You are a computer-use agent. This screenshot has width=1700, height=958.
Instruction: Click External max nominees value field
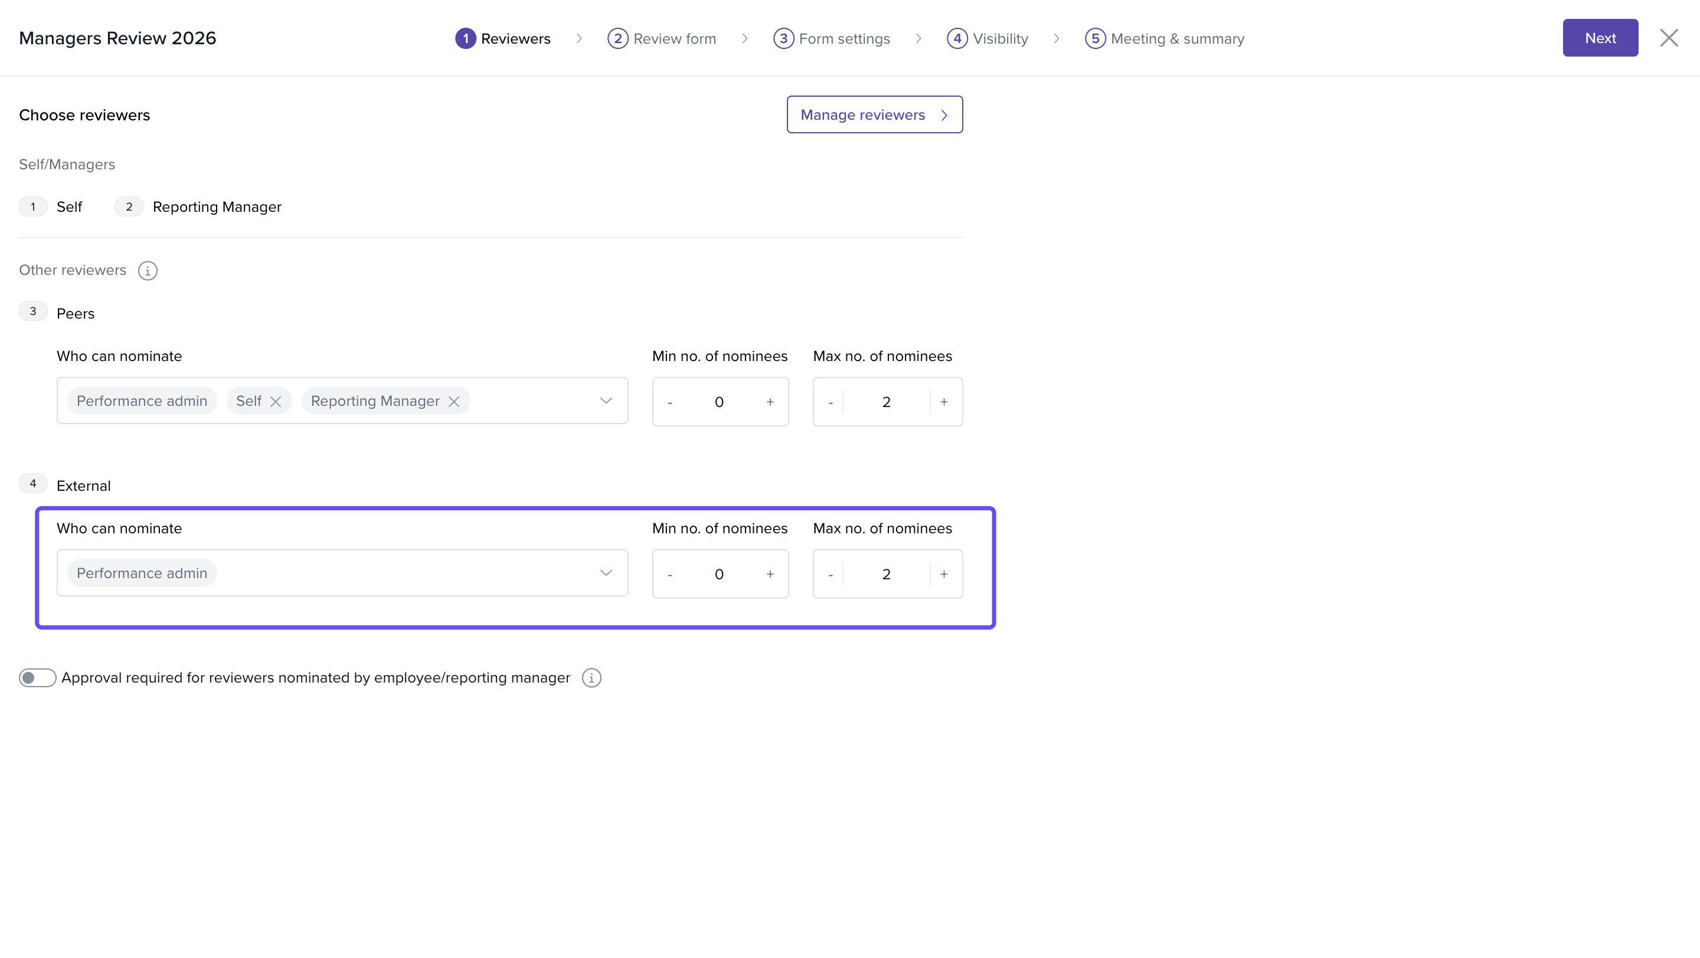point(886,575)
